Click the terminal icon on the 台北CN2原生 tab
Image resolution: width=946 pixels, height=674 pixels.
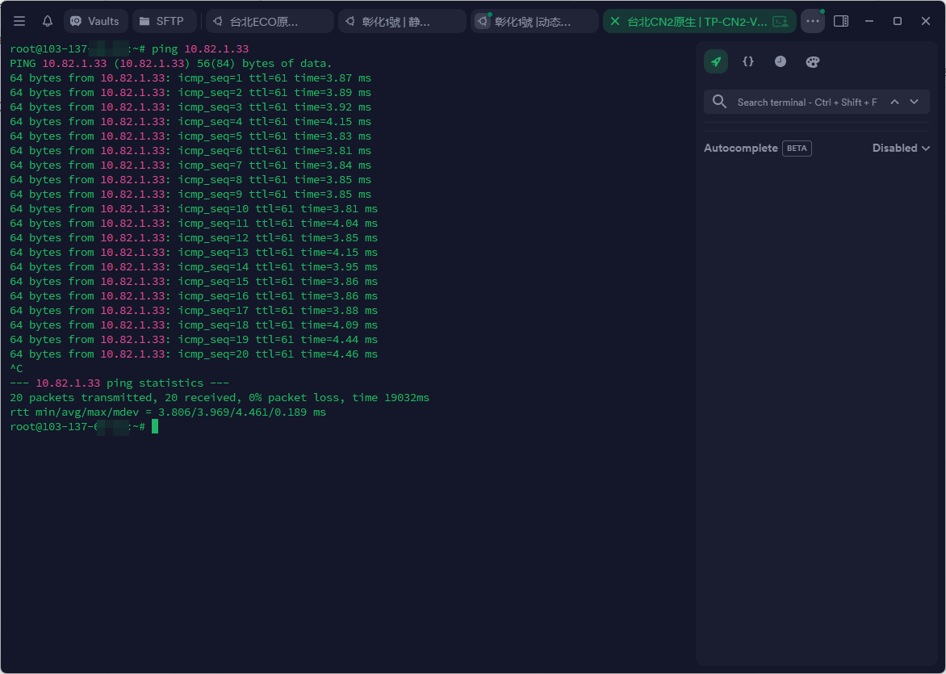tap(780, 21)
